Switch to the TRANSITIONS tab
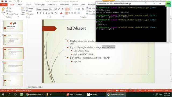 click(x=40, y=5)
